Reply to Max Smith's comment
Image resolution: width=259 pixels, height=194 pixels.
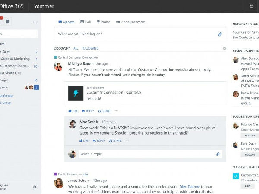coord(99,141)
